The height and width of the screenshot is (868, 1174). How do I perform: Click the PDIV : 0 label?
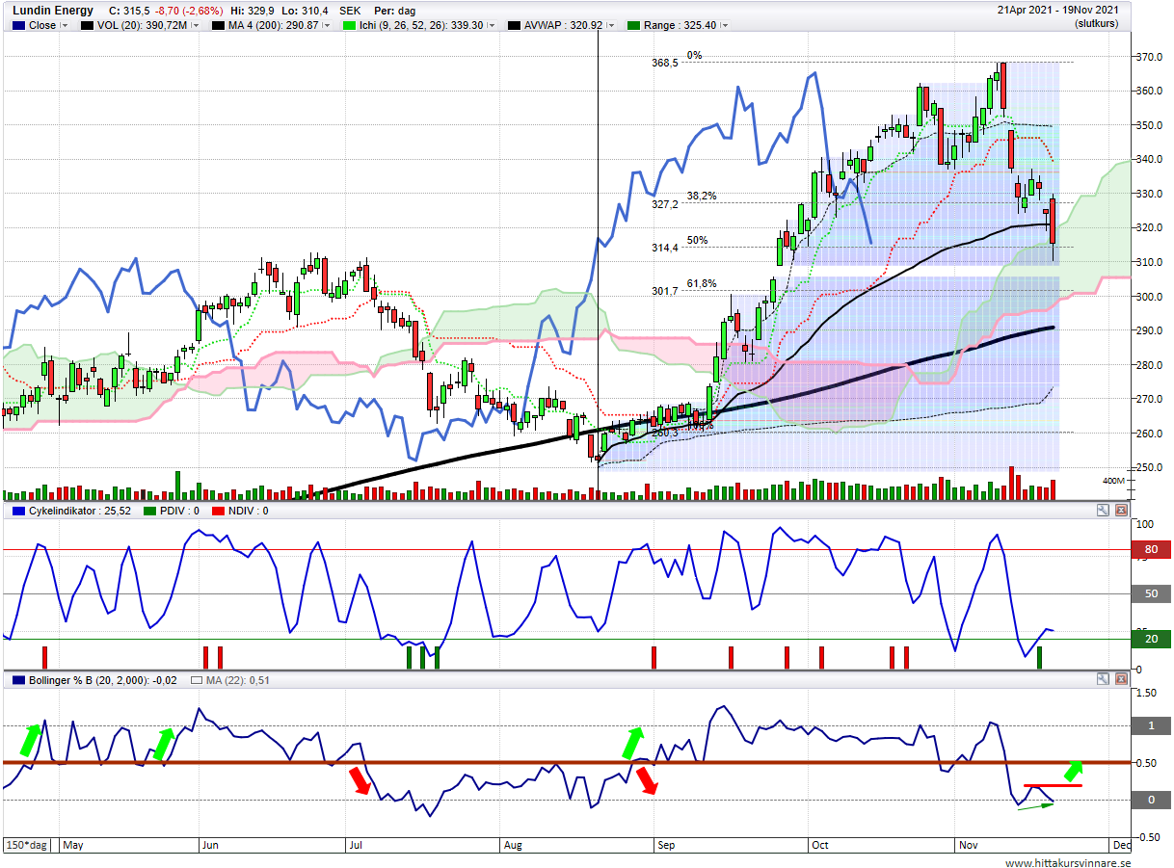[179, 511]
